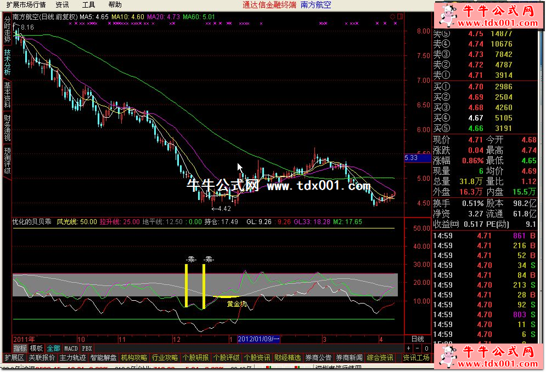Screen dimensions: 546x372
Task: Switch to 分时走势 side tab
Action: point(7,29)
